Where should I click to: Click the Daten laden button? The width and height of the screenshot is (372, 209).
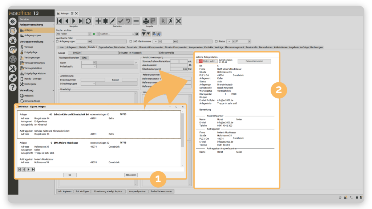(x=207, y=61)
